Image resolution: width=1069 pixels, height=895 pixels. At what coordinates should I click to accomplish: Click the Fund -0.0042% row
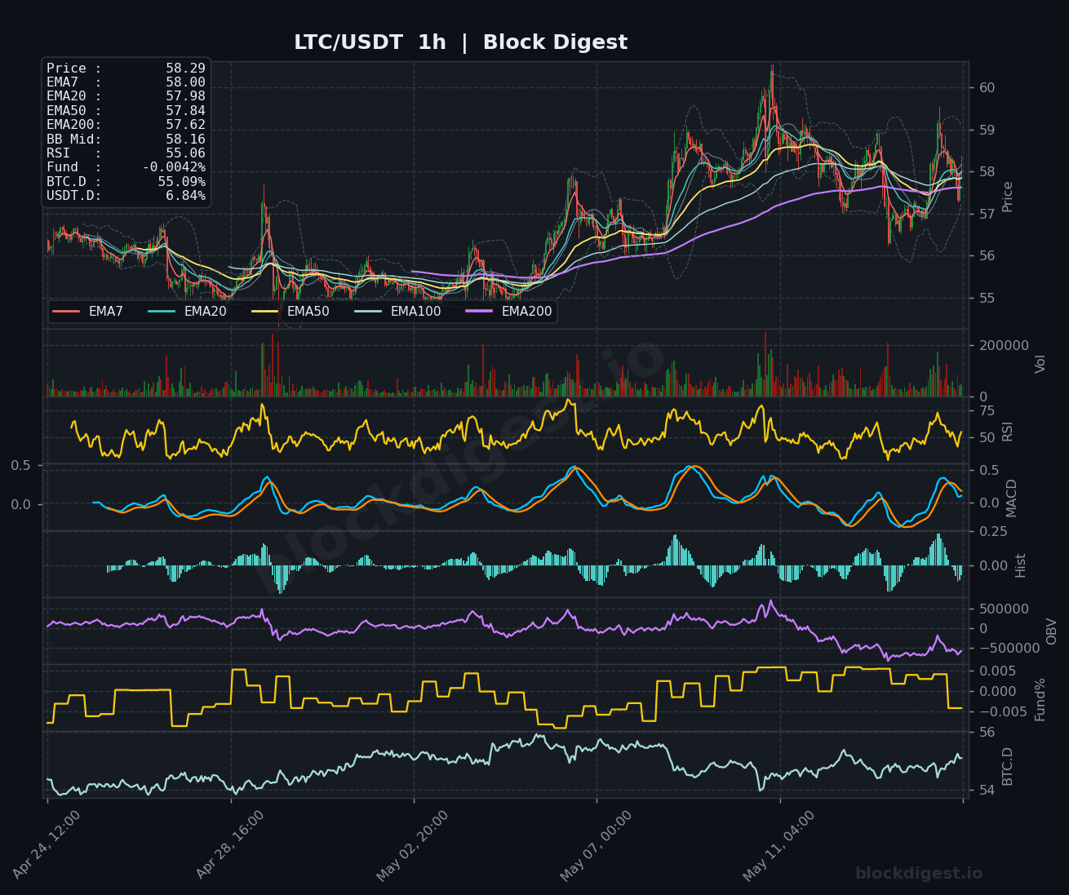click(x=126, y=167)
